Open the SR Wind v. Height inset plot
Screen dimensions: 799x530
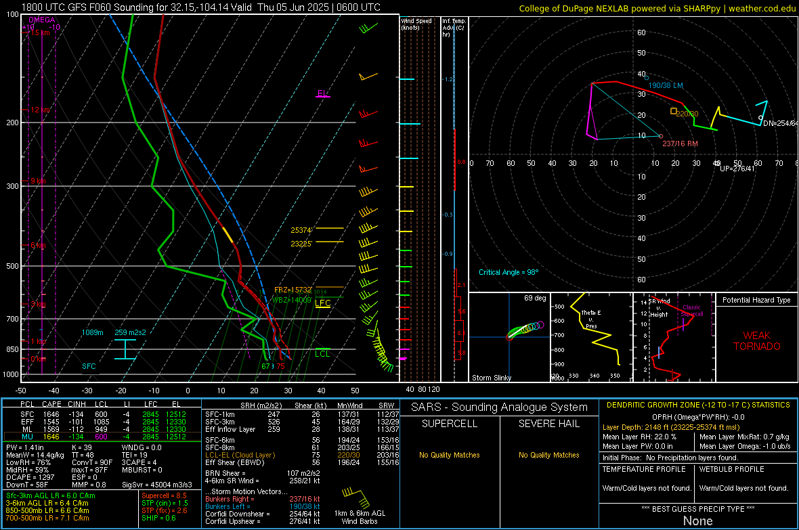674,337
